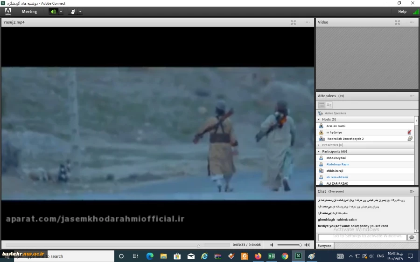Open Microsoft Edge from the taskbar

click(x=150, y=256)
